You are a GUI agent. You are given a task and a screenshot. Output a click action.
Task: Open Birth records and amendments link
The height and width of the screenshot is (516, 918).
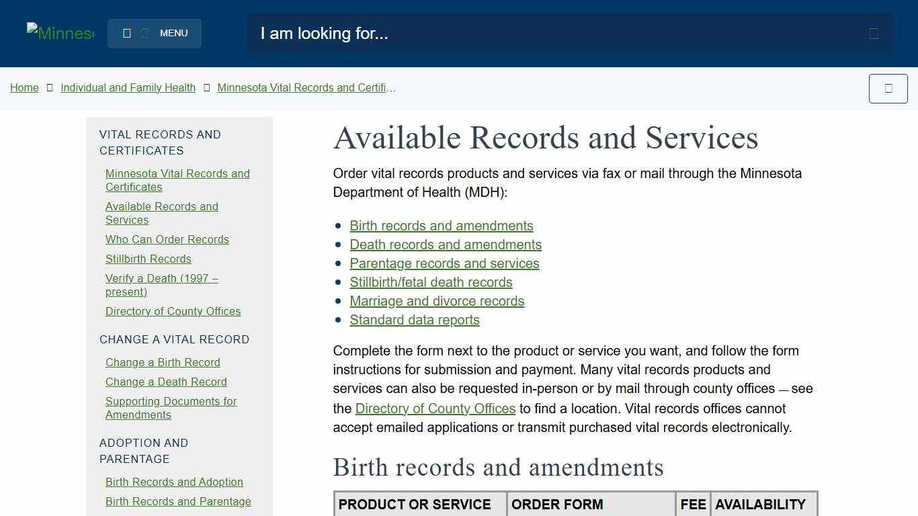442,226
